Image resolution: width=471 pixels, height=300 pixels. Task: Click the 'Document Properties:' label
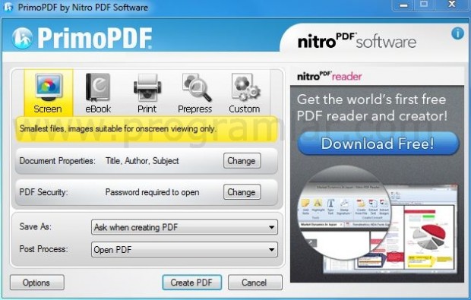58,161
